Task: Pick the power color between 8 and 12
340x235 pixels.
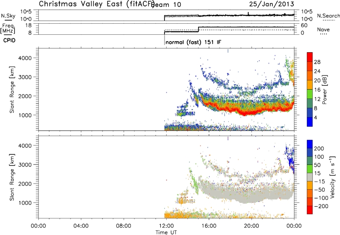Action: [310, 103]
